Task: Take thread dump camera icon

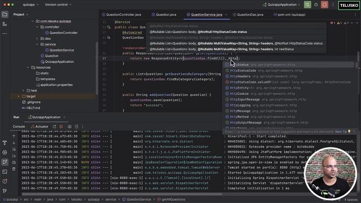Action: pyautogui.click(x=69, y=126)
